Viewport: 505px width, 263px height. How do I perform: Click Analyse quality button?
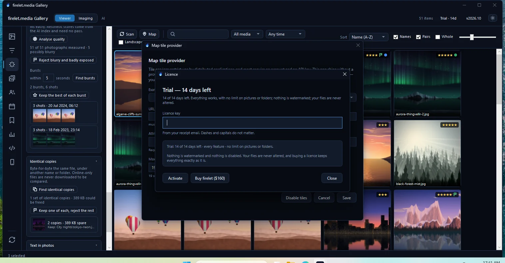[x=49, y=39]
